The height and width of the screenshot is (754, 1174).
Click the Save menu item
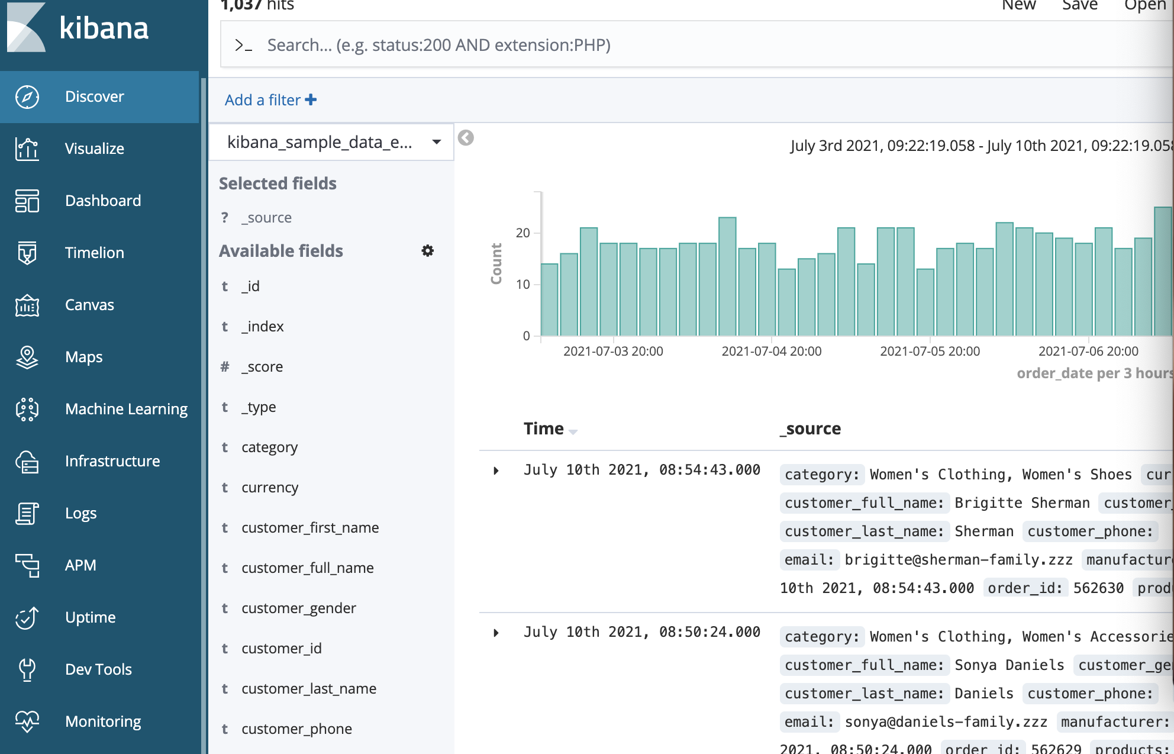click(1079, 6)
